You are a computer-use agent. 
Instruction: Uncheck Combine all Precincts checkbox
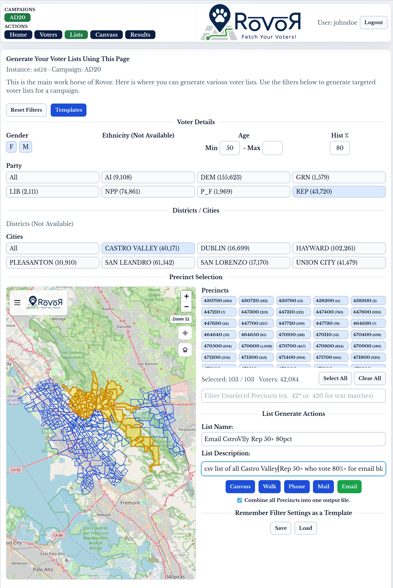tap(240, 500)
